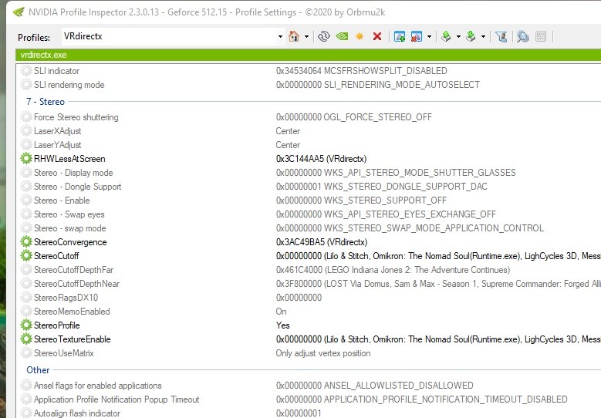601x418 pixels.
Task: Edit value 0x3AC49BA5 (VRdirectx) for StereoConvergence
Action: (x=322, y=242)
